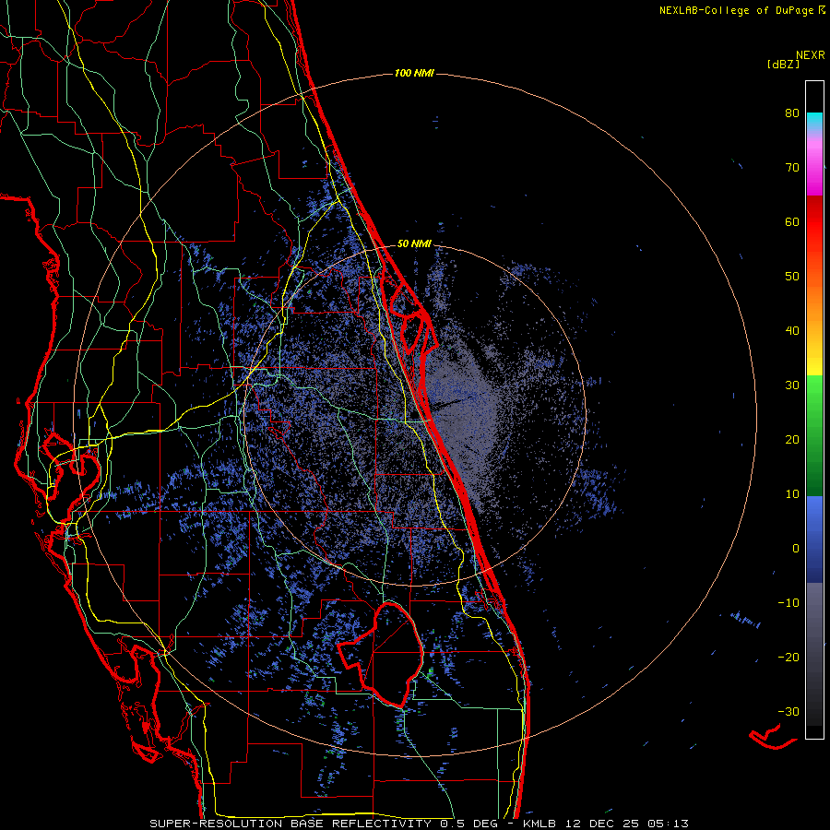Click the NEXR label above the color scale
830x830 pixels.
click(x=810, y=55)
